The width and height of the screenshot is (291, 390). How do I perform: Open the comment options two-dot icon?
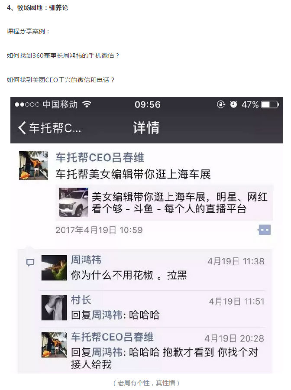[x=265, y=230]
